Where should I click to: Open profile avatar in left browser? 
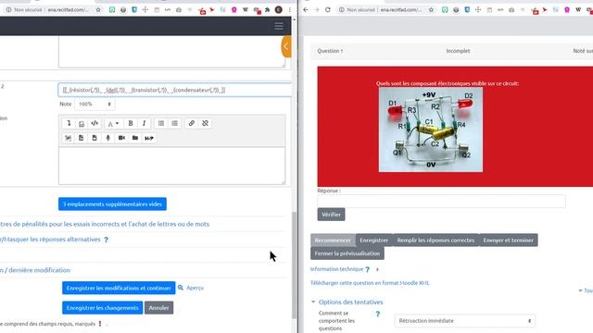(279, 10)
